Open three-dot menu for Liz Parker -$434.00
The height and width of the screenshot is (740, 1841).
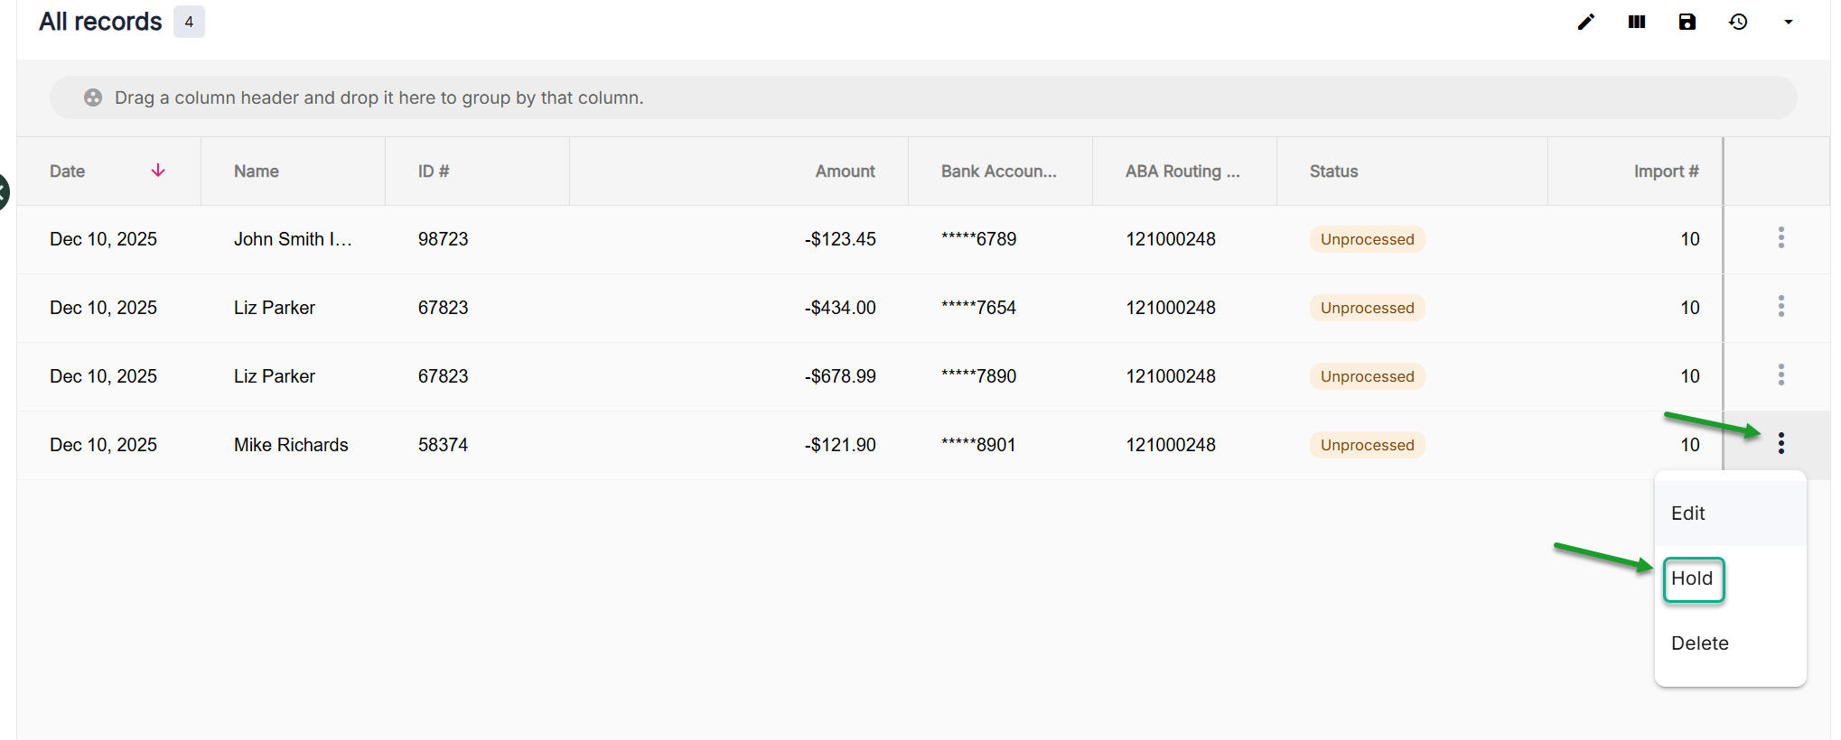(x=1780, y=307)
